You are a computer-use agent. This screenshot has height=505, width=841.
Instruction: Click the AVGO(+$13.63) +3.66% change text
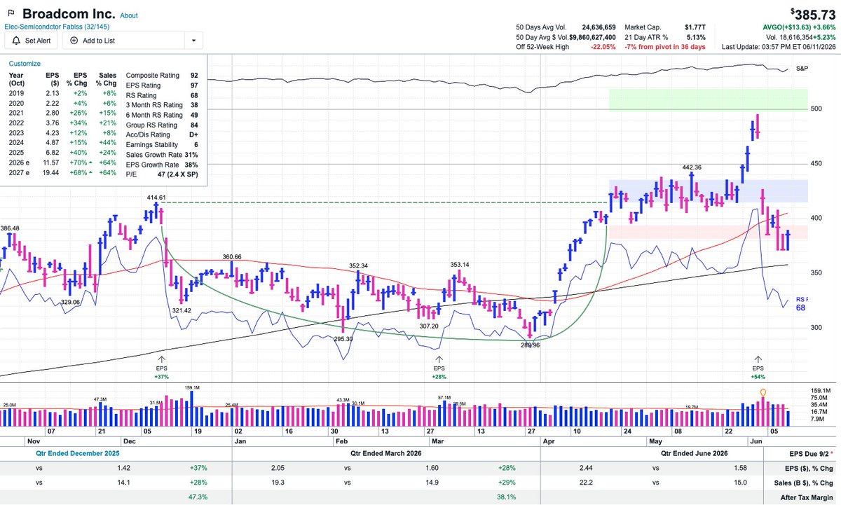[798, 27]
